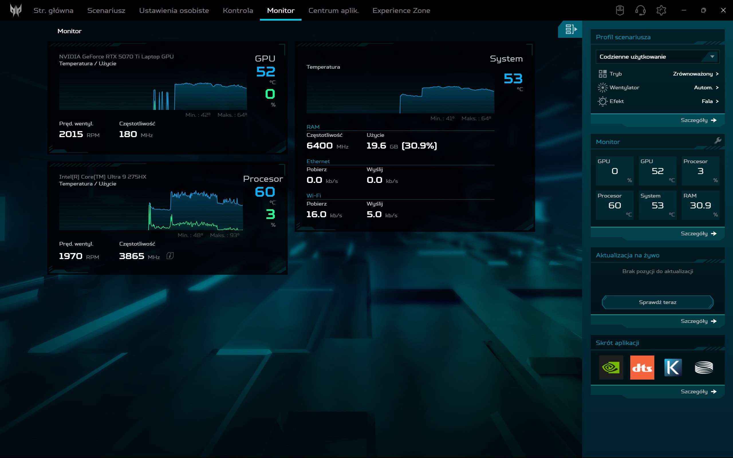The height and width of the screenshot is (458, 733).
Task: Open the settings gear icon
Action: pos(661,10)
